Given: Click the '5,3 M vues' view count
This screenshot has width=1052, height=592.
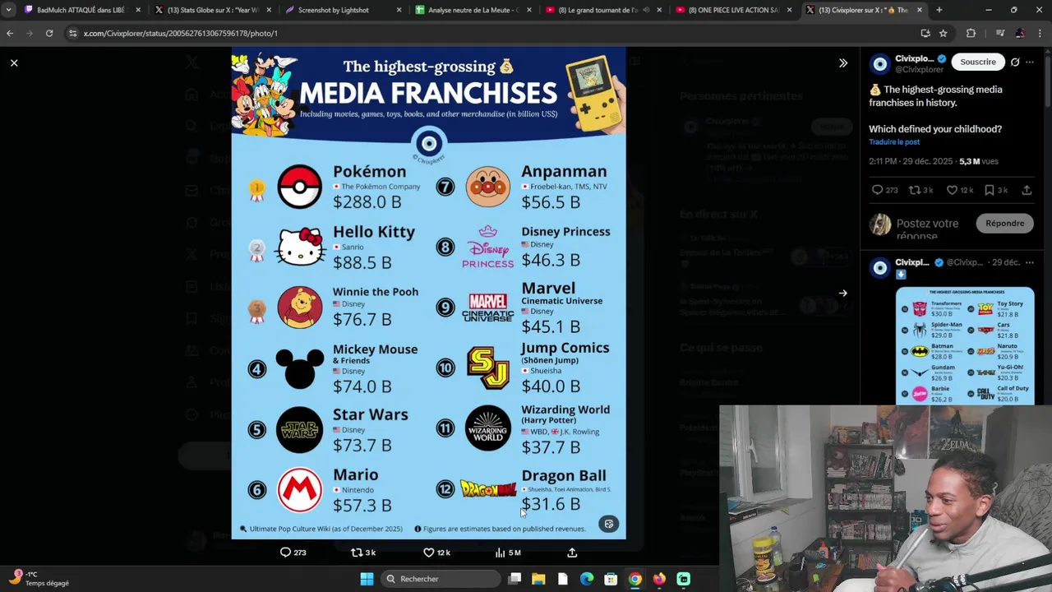Looking at the screenshot, I should click(979, 161).
